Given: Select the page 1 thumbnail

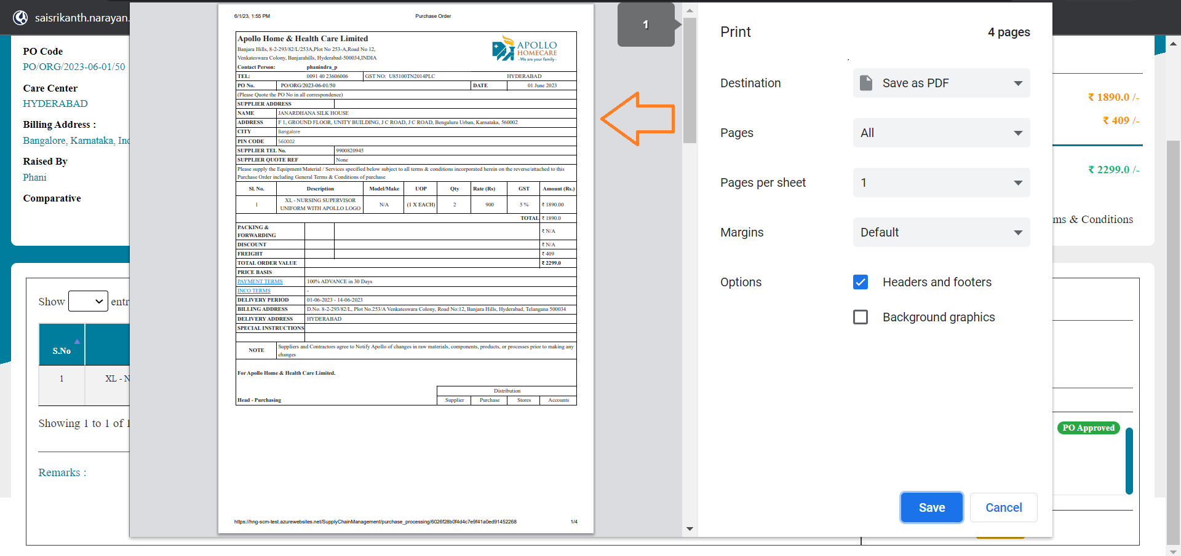Looking at the screenshot, I should (645, 25).
